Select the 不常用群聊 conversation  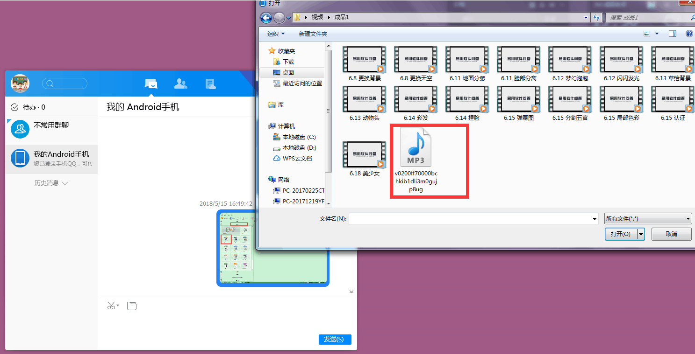click(51, 129)
